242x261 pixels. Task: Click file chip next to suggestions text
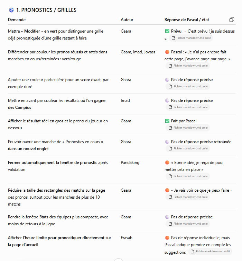pos(210,251)
